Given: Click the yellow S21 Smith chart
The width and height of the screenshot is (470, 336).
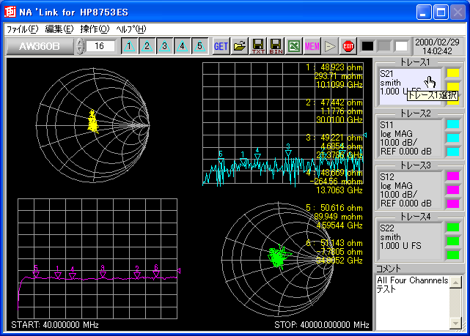Looking at the screenshot, I should [92, 125].
